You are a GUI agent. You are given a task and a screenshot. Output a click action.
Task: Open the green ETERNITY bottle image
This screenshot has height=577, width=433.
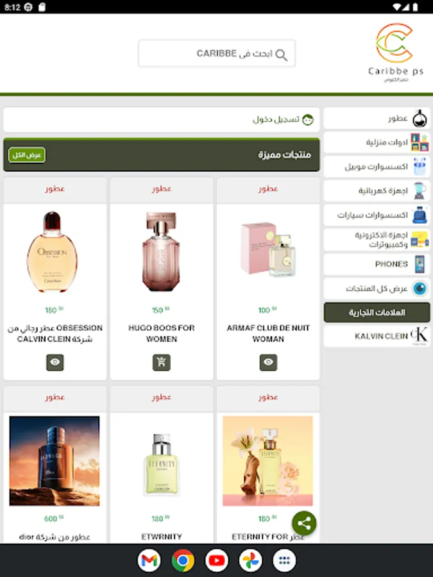(161, 464)
